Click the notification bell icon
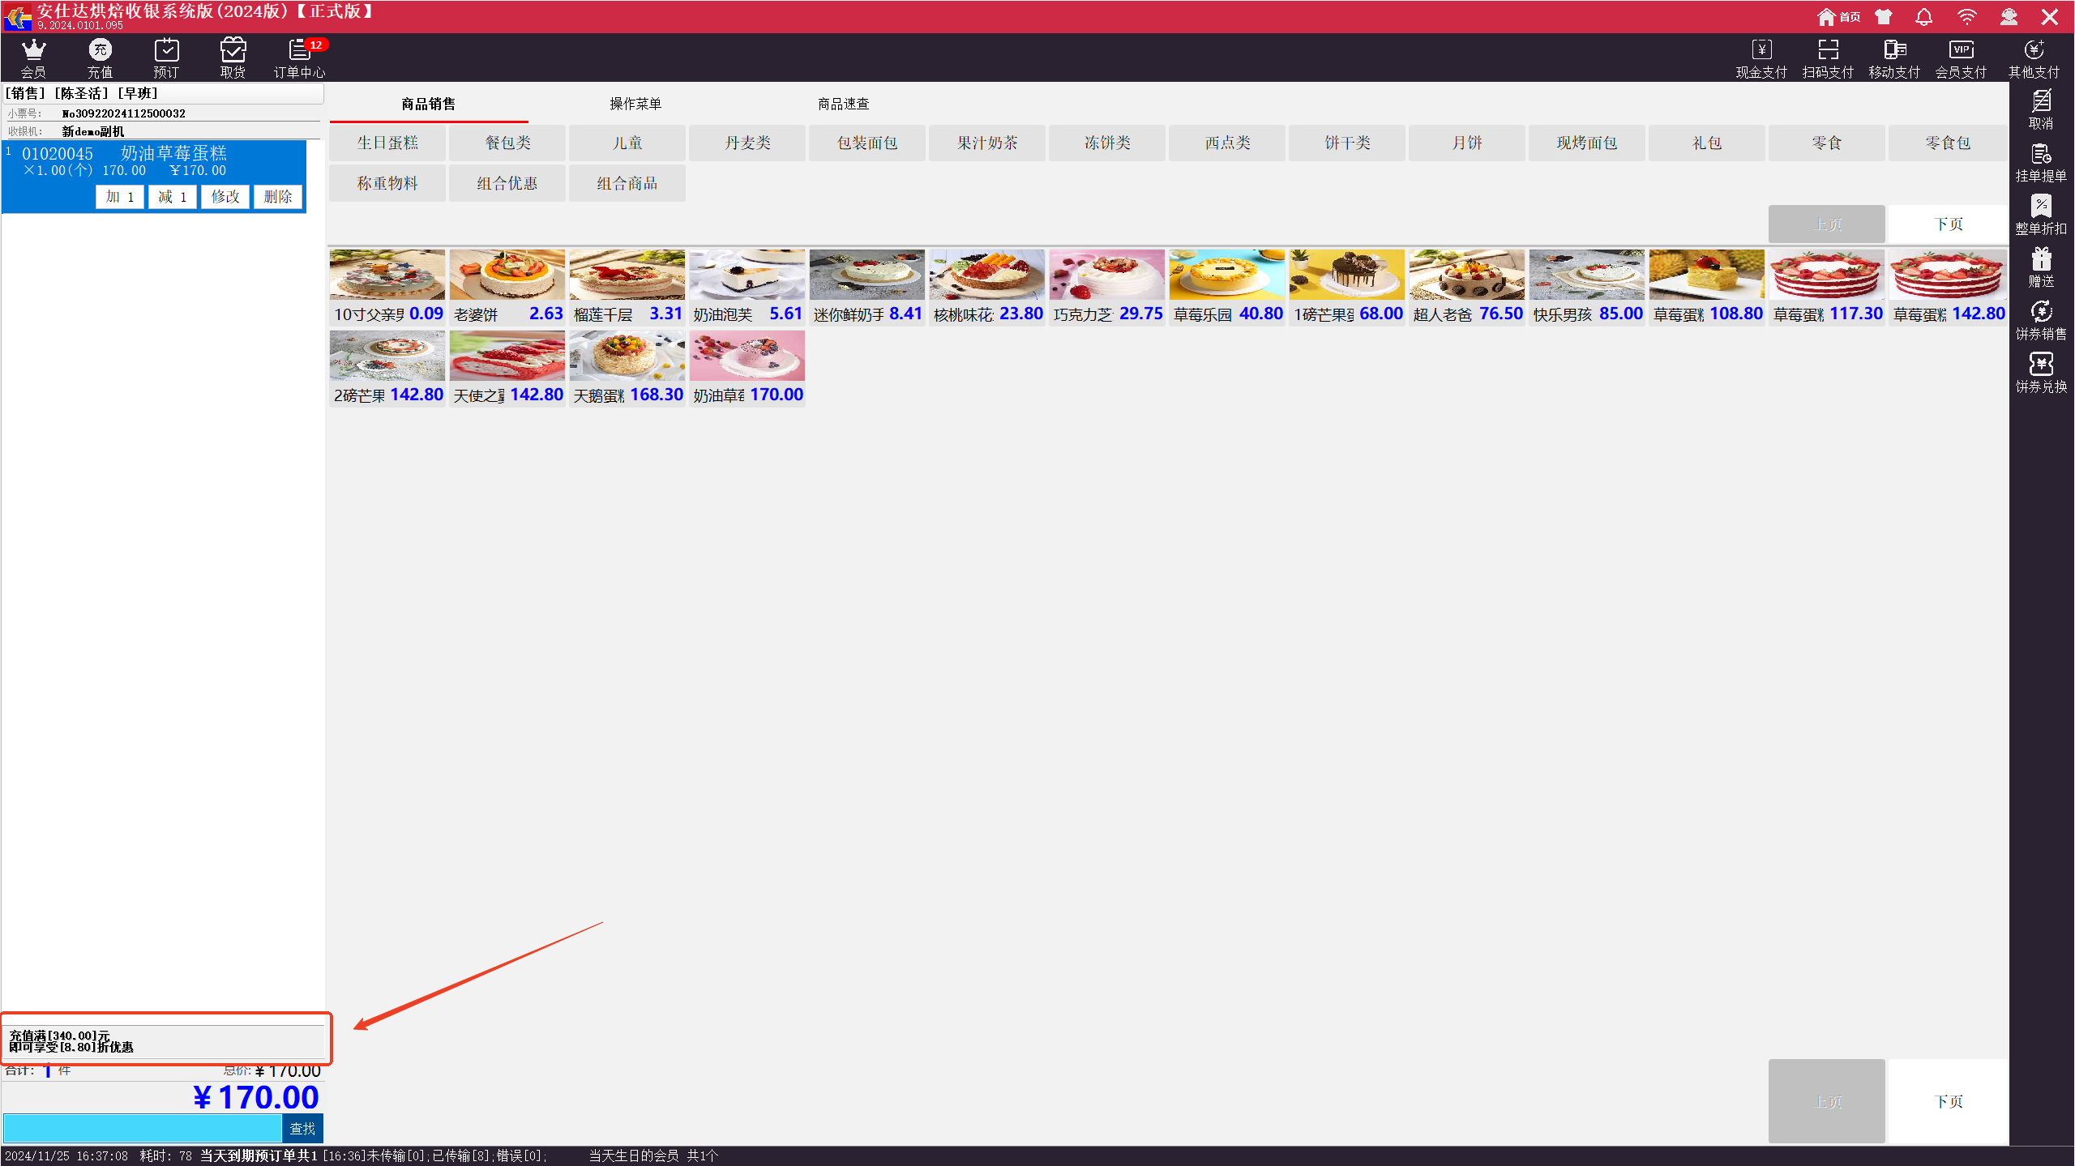The image size is (2075, 1166). click(x=1923, y=16)
